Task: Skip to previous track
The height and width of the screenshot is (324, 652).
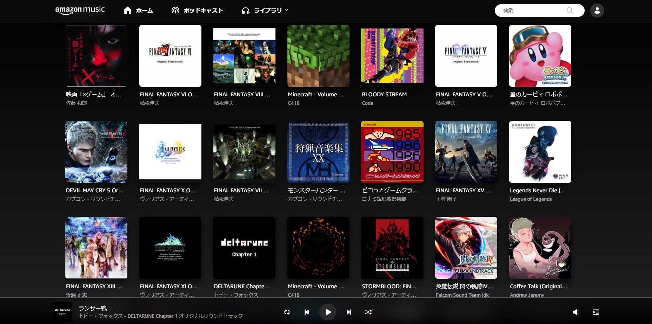Action: (x=307, y=312)
